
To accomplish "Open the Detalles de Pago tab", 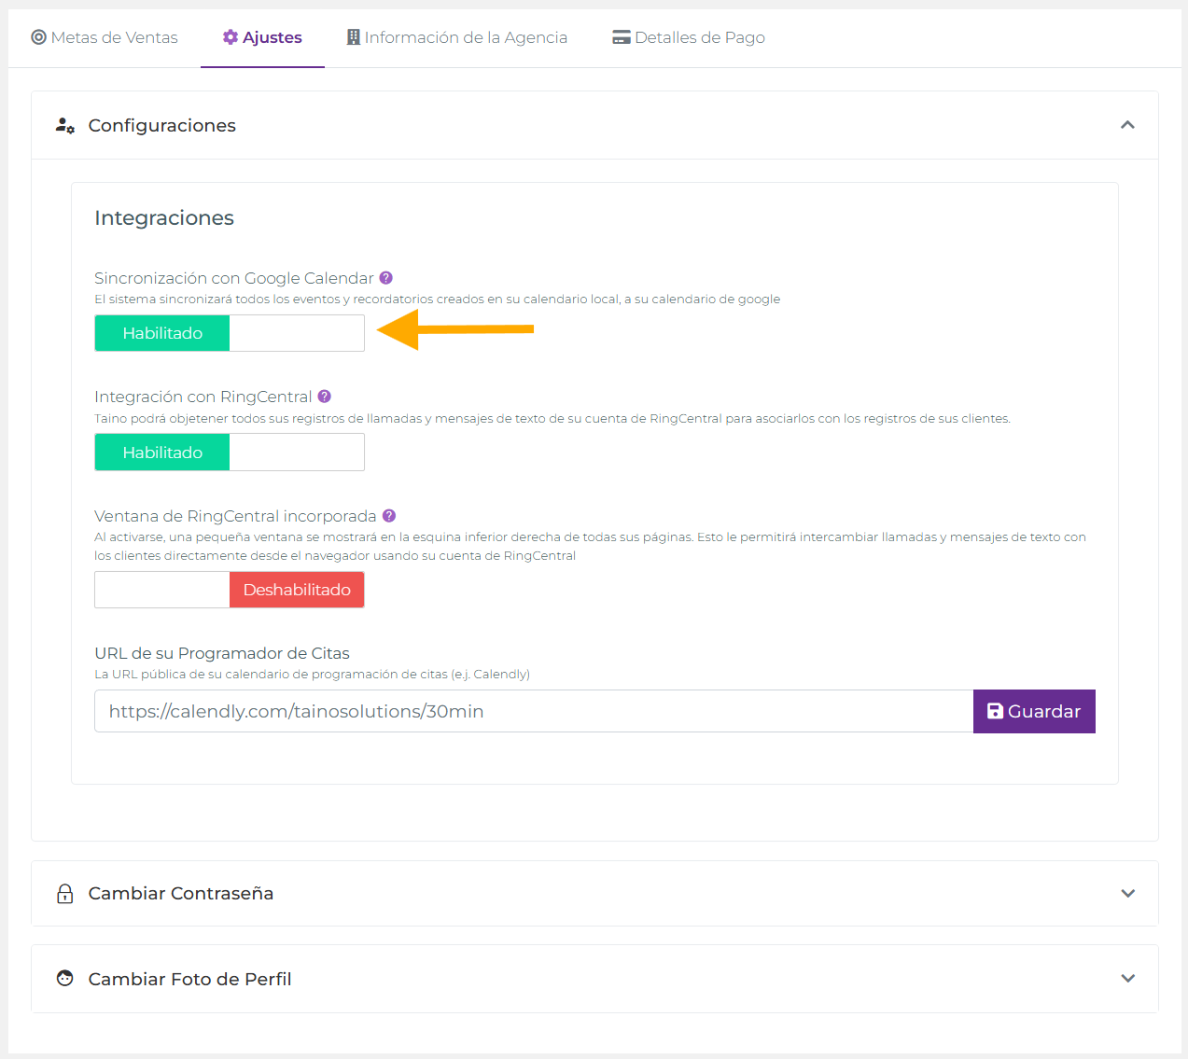I will point(688,37).
